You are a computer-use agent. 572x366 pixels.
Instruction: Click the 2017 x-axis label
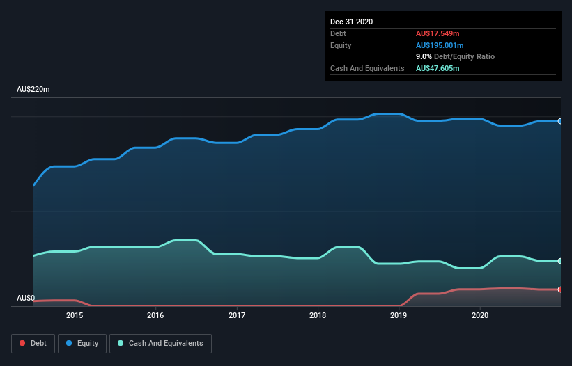coord(237,315)
